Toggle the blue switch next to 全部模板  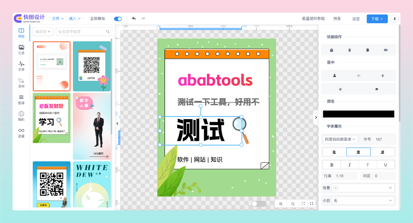point(118,19)
